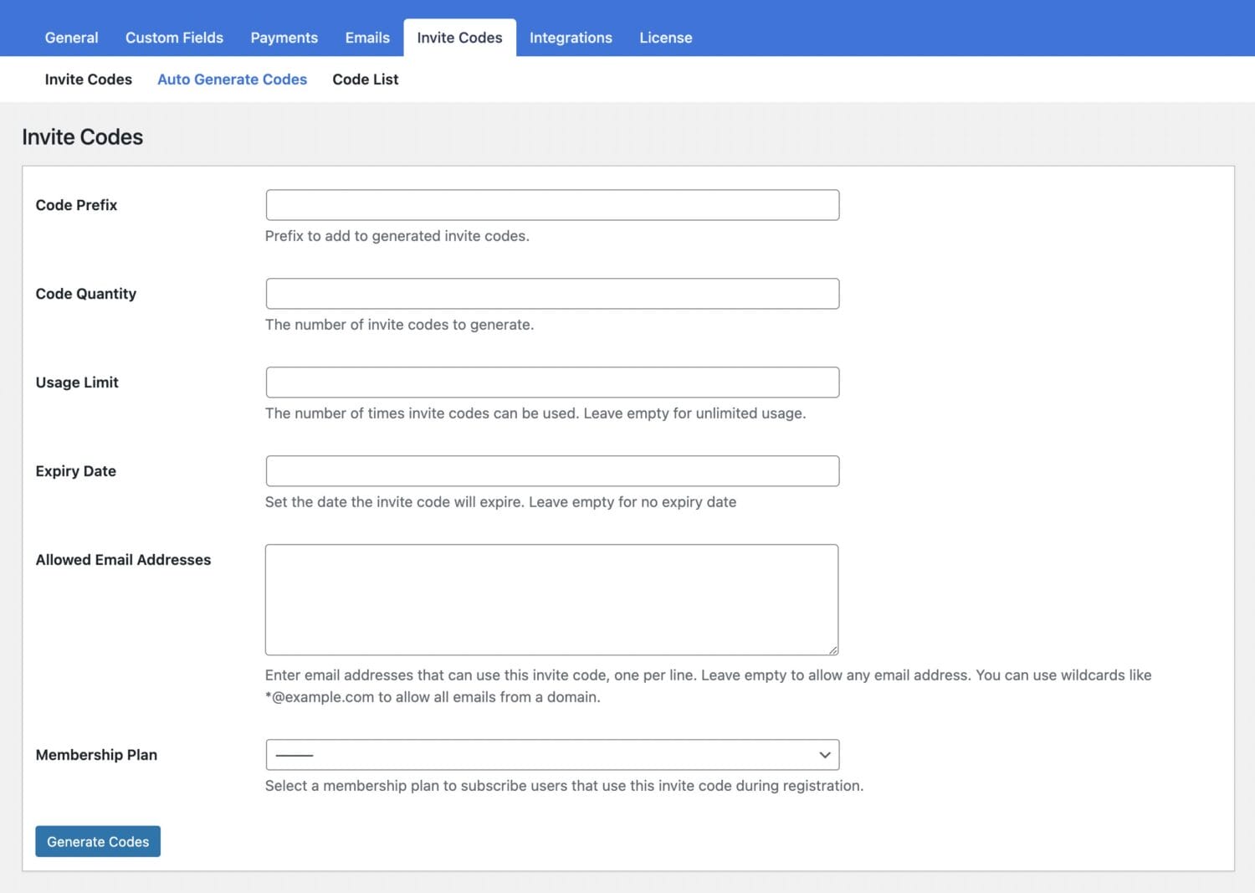
Task: View the Code List sub-tab
Action: click(x=365, y=80)
